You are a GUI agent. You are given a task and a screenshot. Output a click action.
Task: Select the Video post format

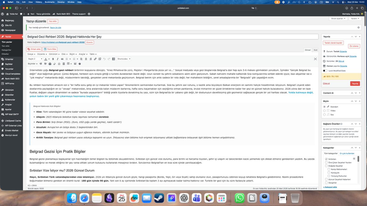[324, 110]
